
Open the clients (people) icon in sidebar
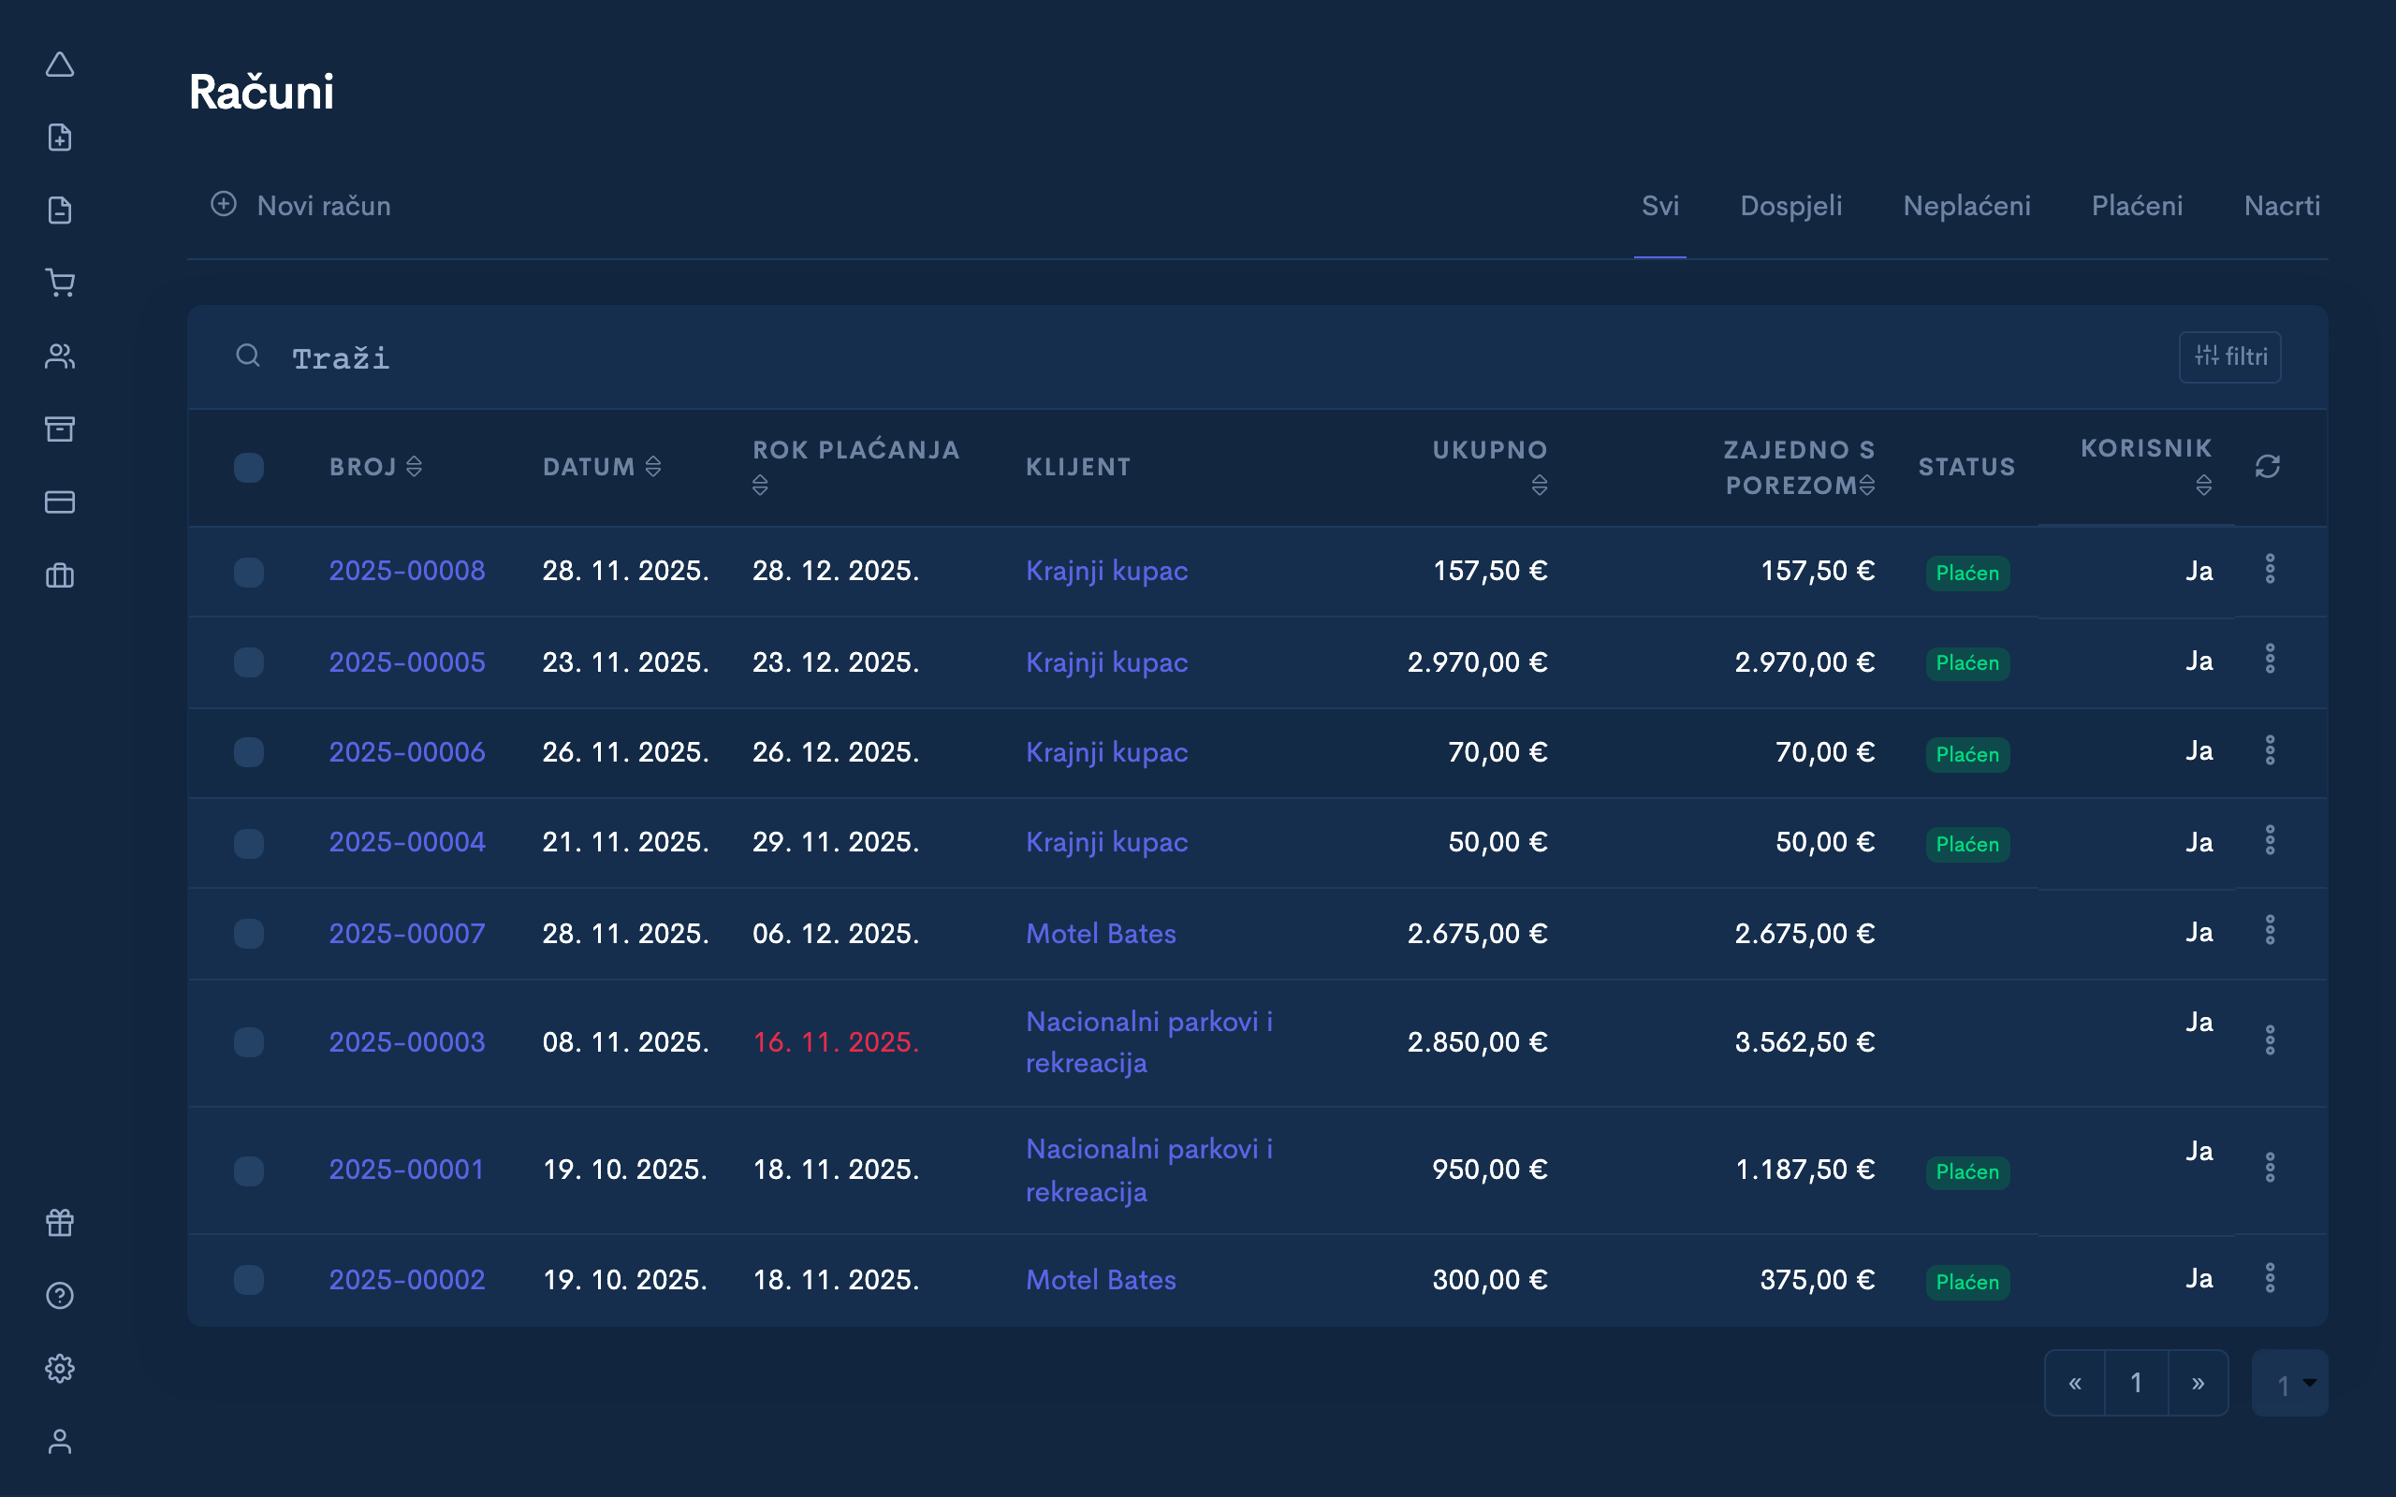point(61,356)
